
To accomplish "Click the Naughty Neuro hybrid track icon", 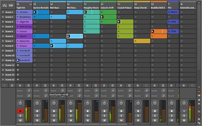I will click(x=85, y=4).
